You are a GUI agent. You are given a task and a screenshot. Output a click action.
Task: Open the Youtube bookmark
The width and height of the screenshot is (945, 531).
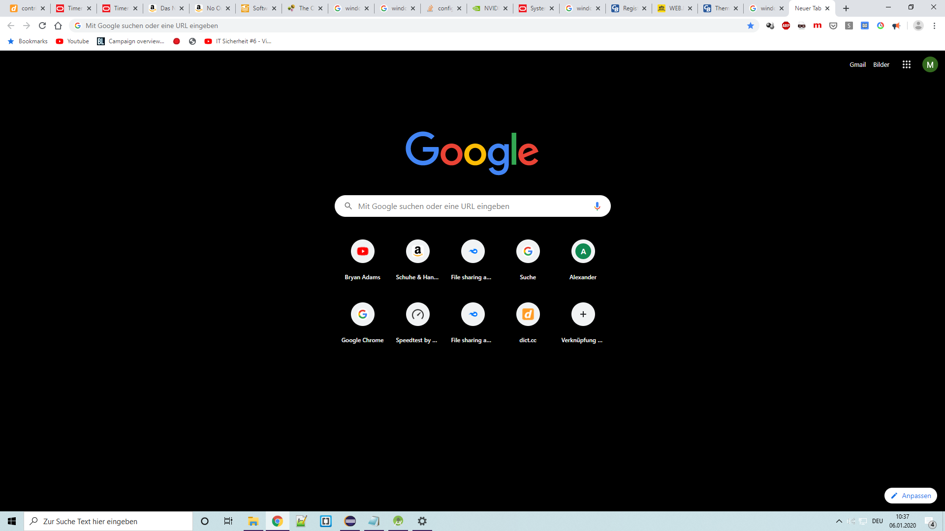coord(72,41)
